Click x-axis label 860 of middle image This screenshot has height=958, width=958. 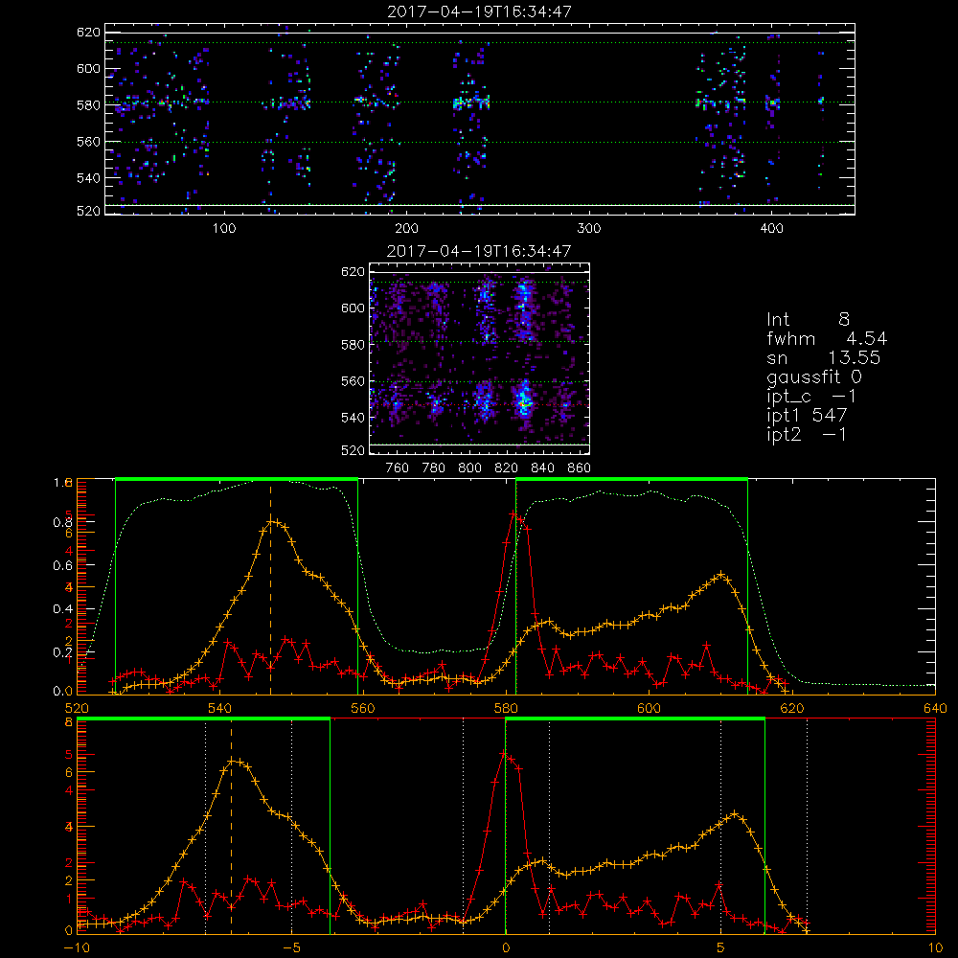pos(580,468)
